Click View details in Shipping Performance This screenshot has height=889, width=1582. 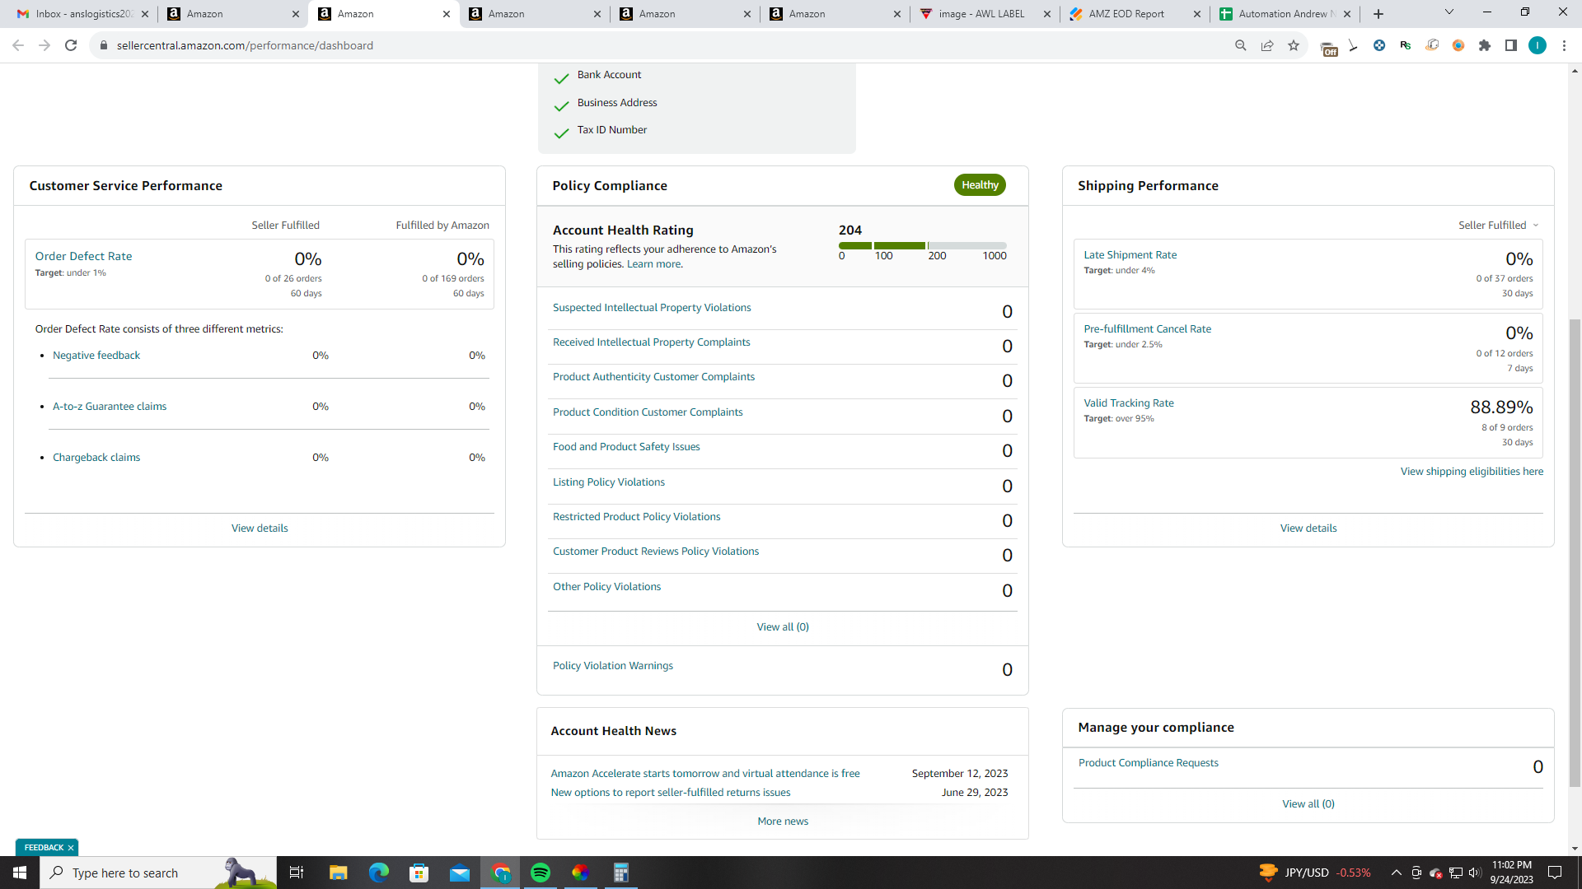point(1308,528)
